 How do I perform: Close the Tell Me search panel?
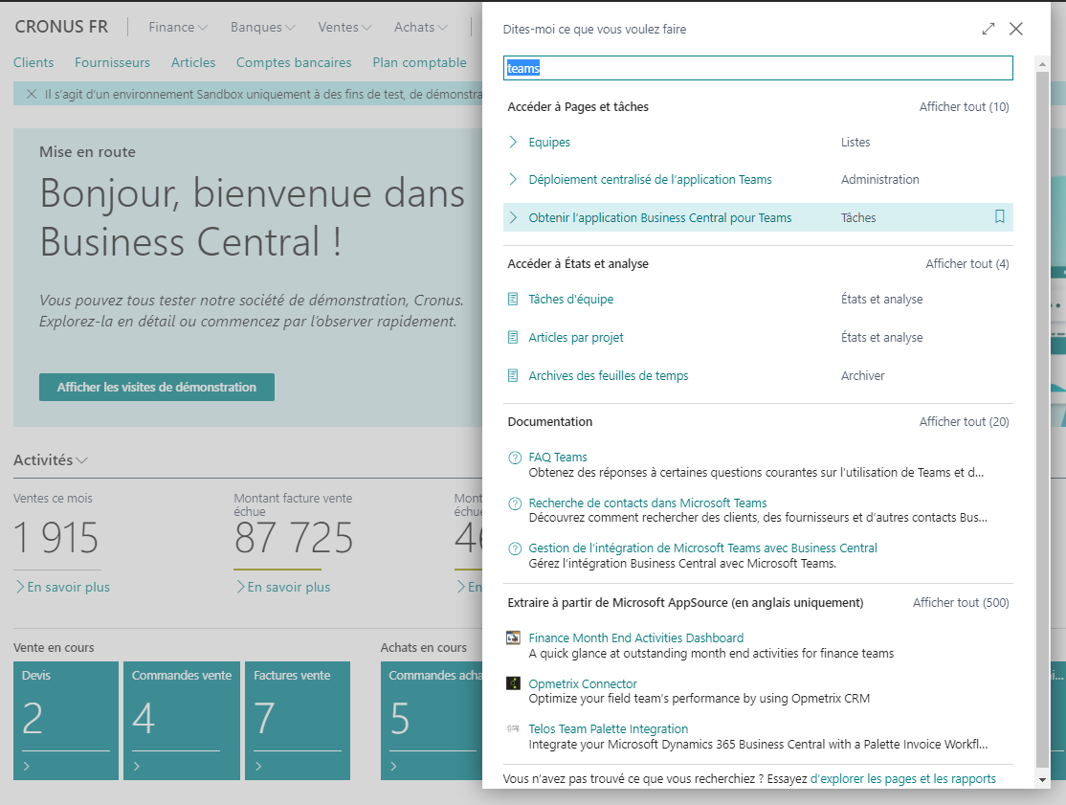coord(1015,29)
